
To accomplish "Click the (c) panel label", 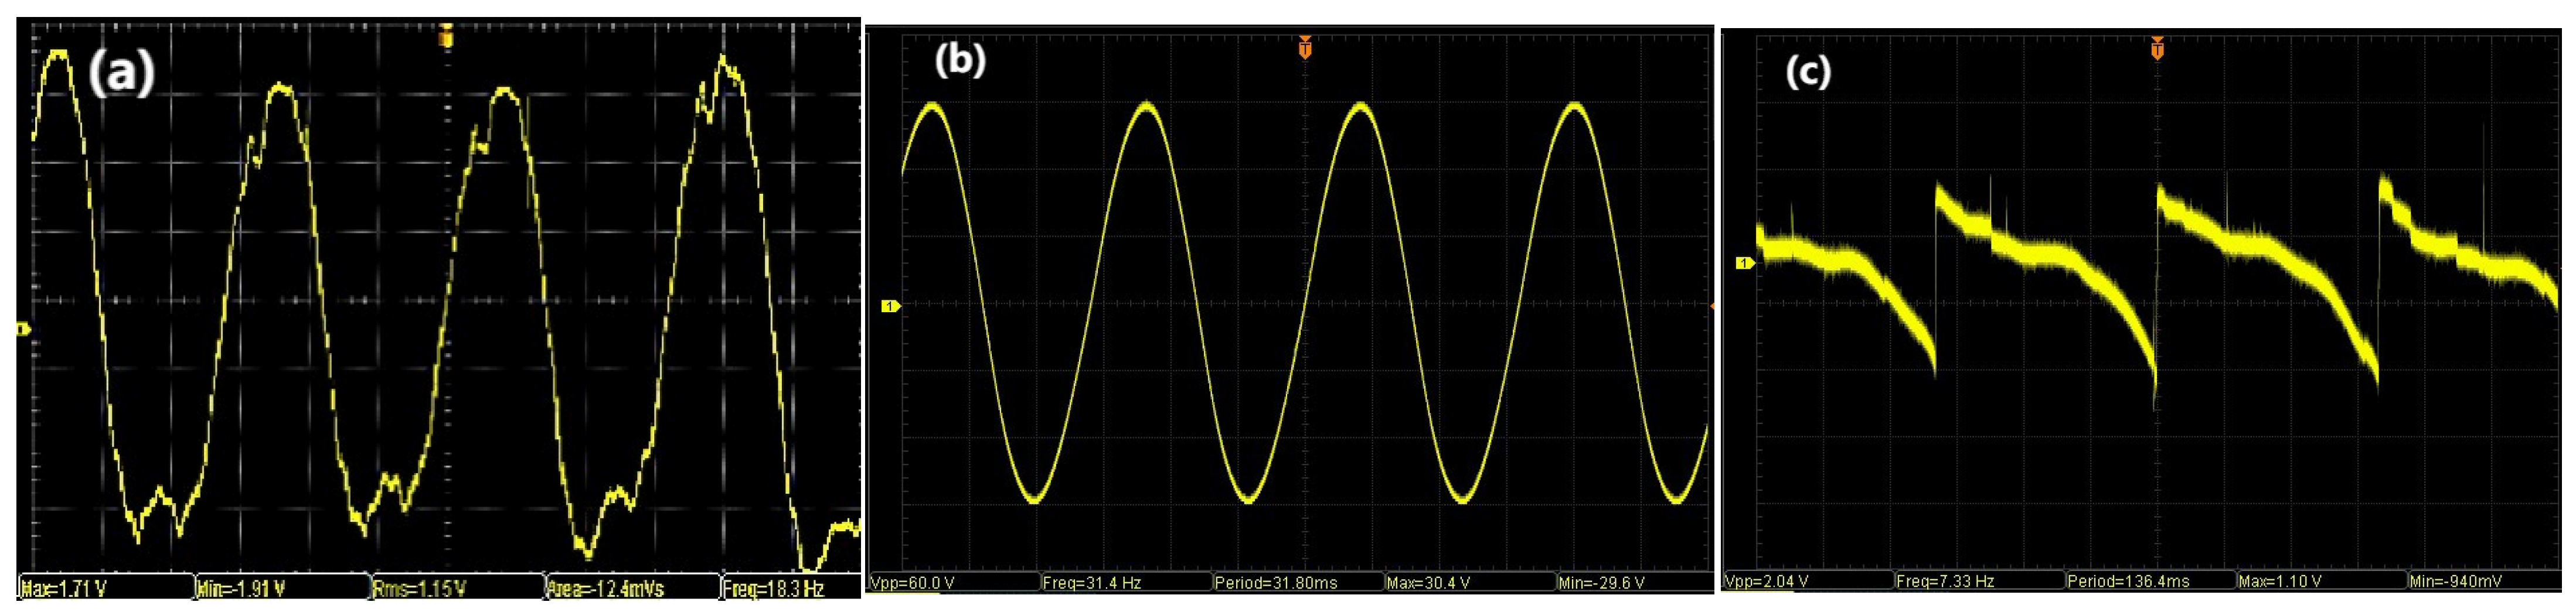I will click(x=1807, y=72).
